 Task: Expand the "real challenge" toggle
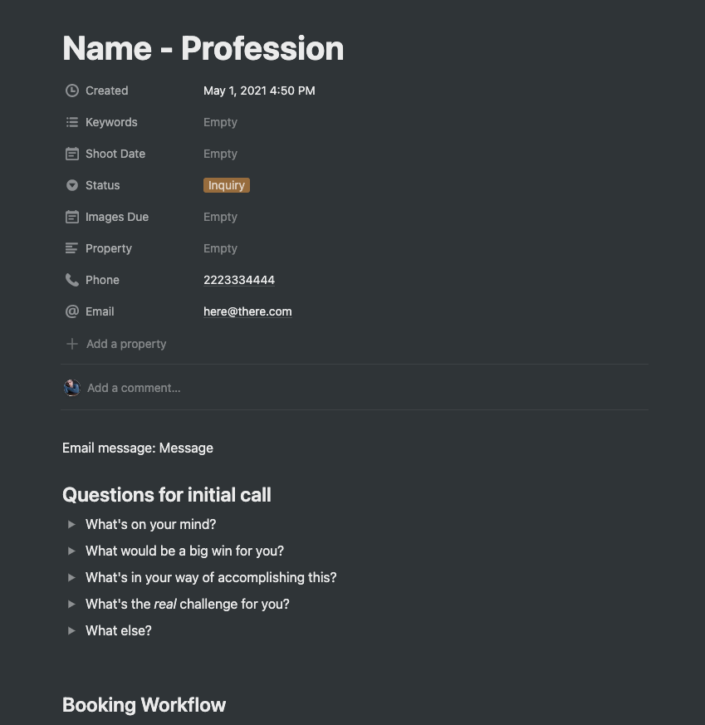pyautogui.click(x=71, y=604)
